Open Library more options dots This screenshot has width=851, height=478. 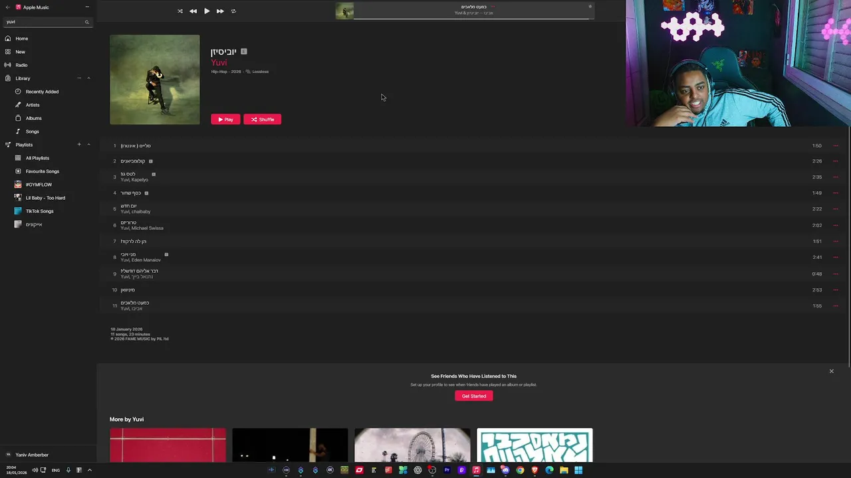(x=79, y=78)
